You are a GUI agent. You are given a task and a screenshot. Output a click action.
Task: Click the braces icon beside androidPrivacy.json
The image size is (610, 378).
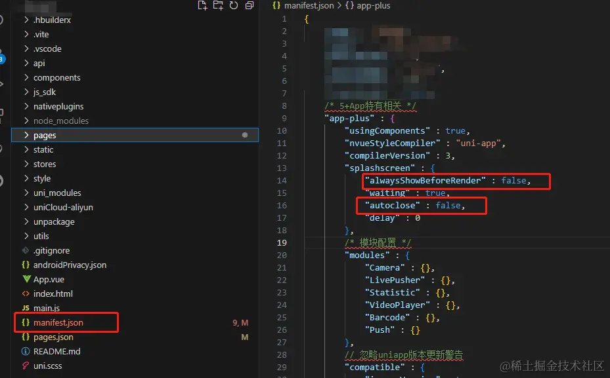26,265
